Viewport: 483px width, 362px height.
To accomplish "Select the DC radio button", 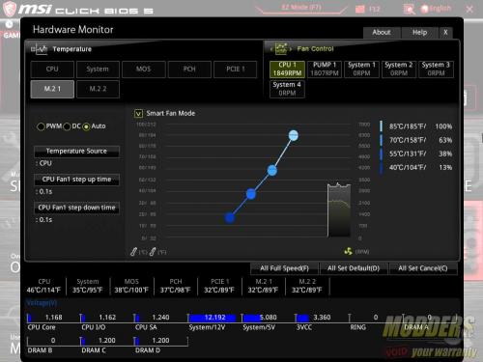I will point(67,126).
